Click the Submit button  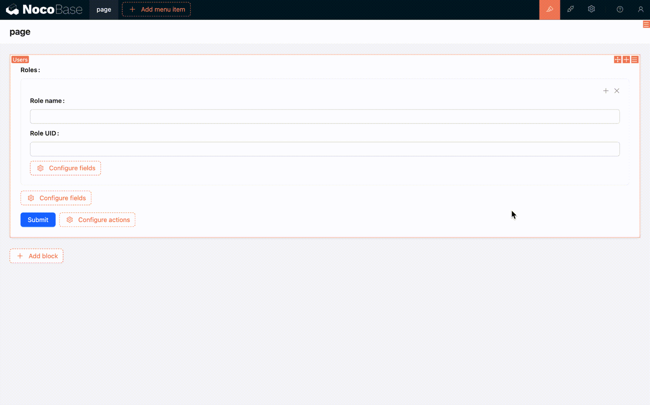pyautogui.click(x=38, y=220)
